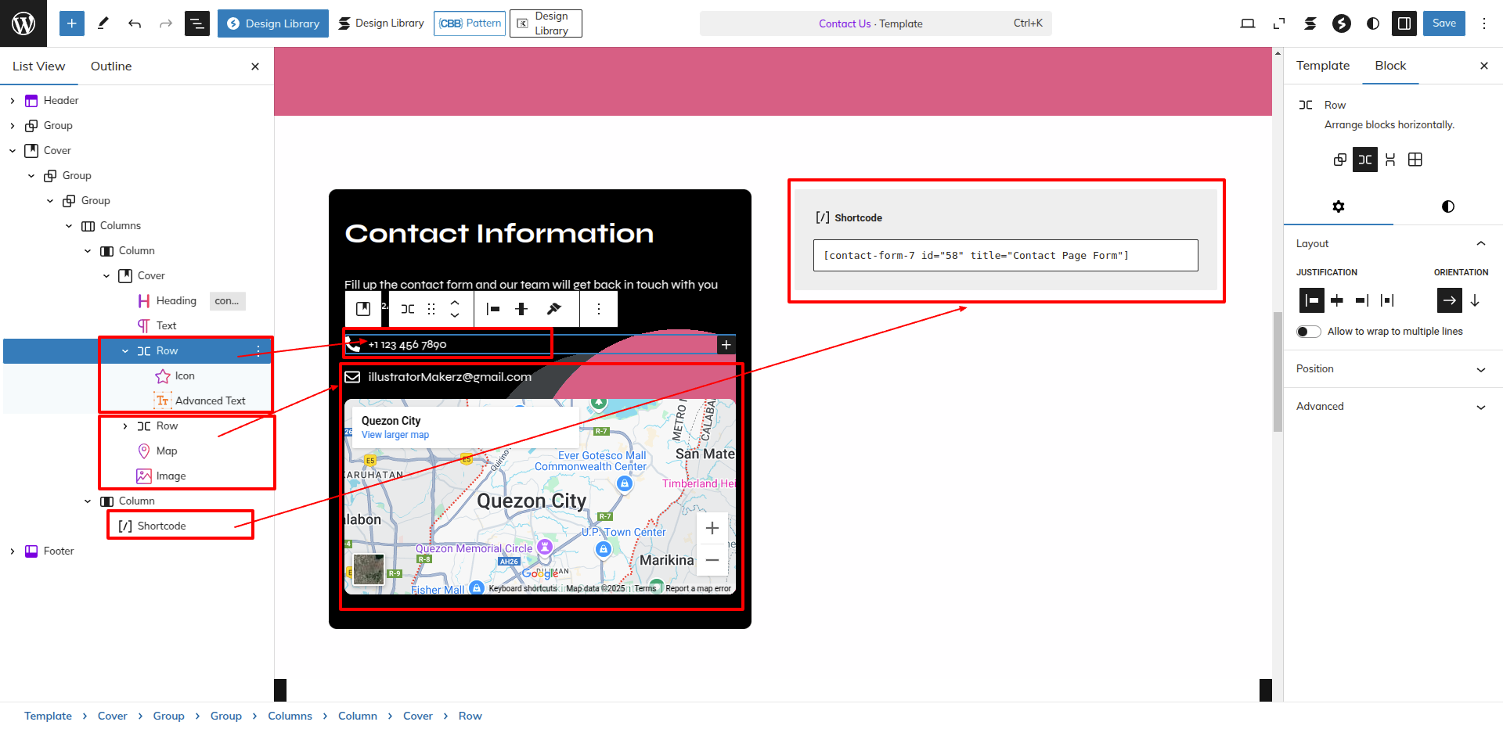The image size is (1503, 729).
Task: Expand the Advanced panel
Action: (x=1393, y=407)
